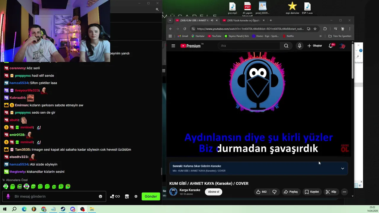Save video with Kaydet button
The image size is (379, 213).
tap(311, 192)
